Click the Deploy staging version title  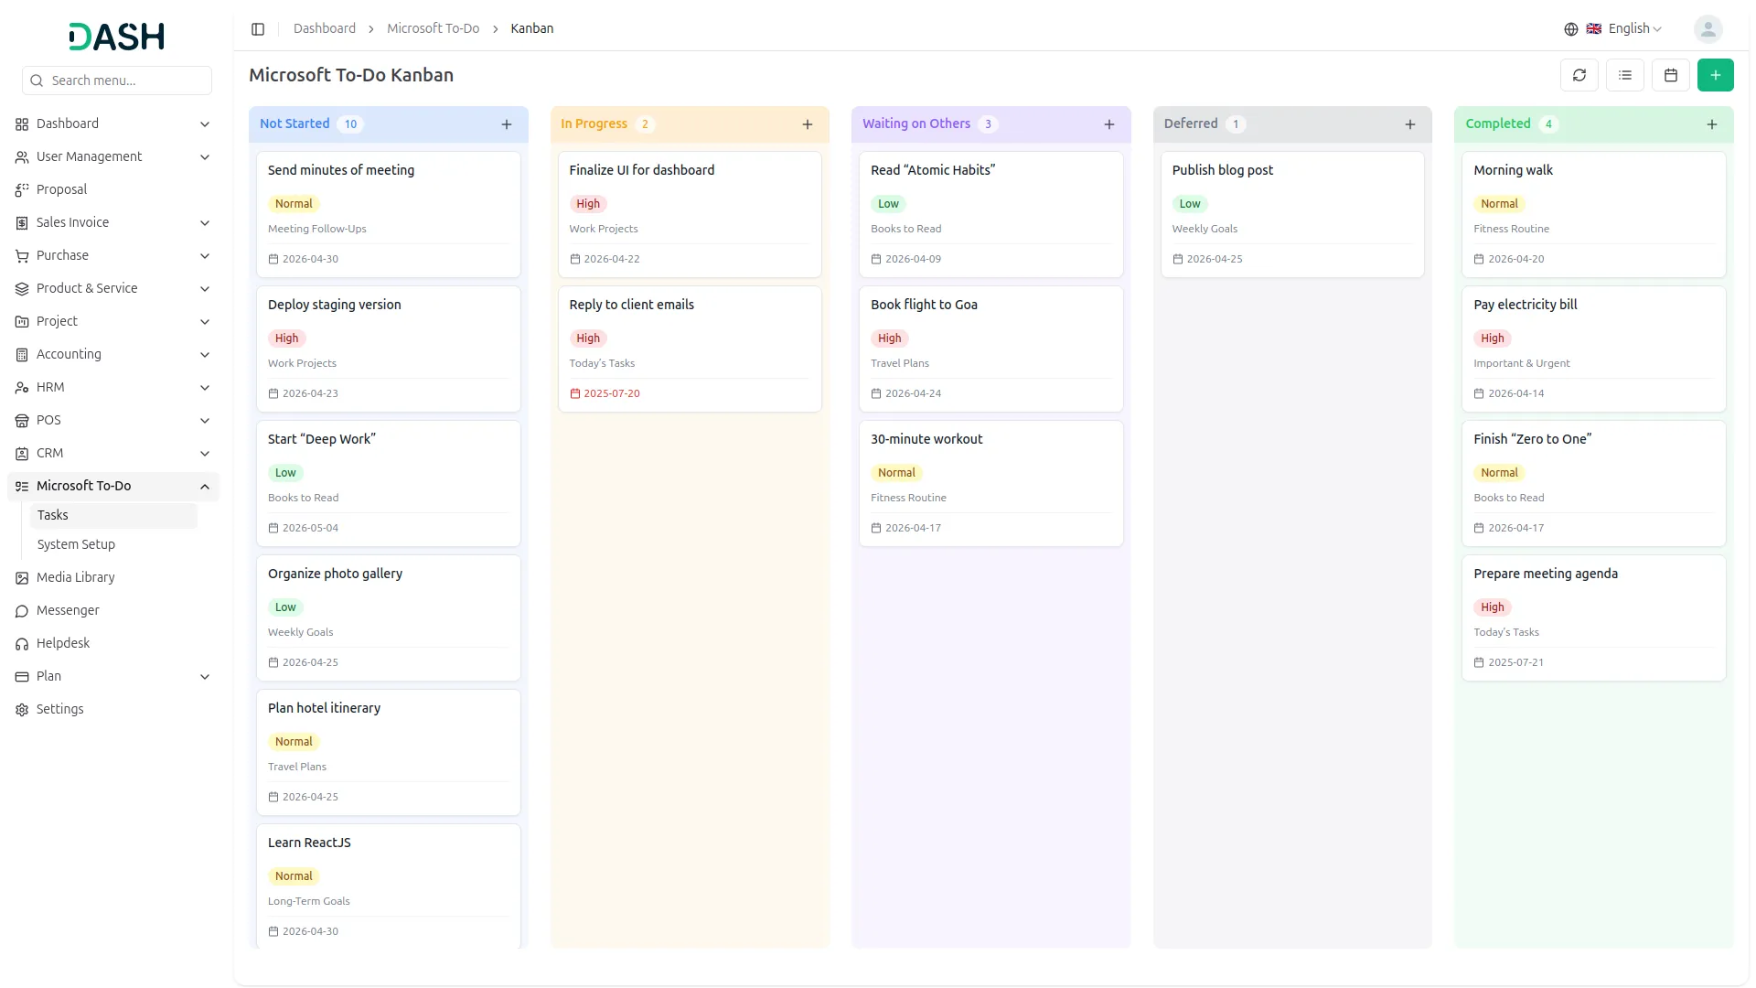click(x=334, y=305)
